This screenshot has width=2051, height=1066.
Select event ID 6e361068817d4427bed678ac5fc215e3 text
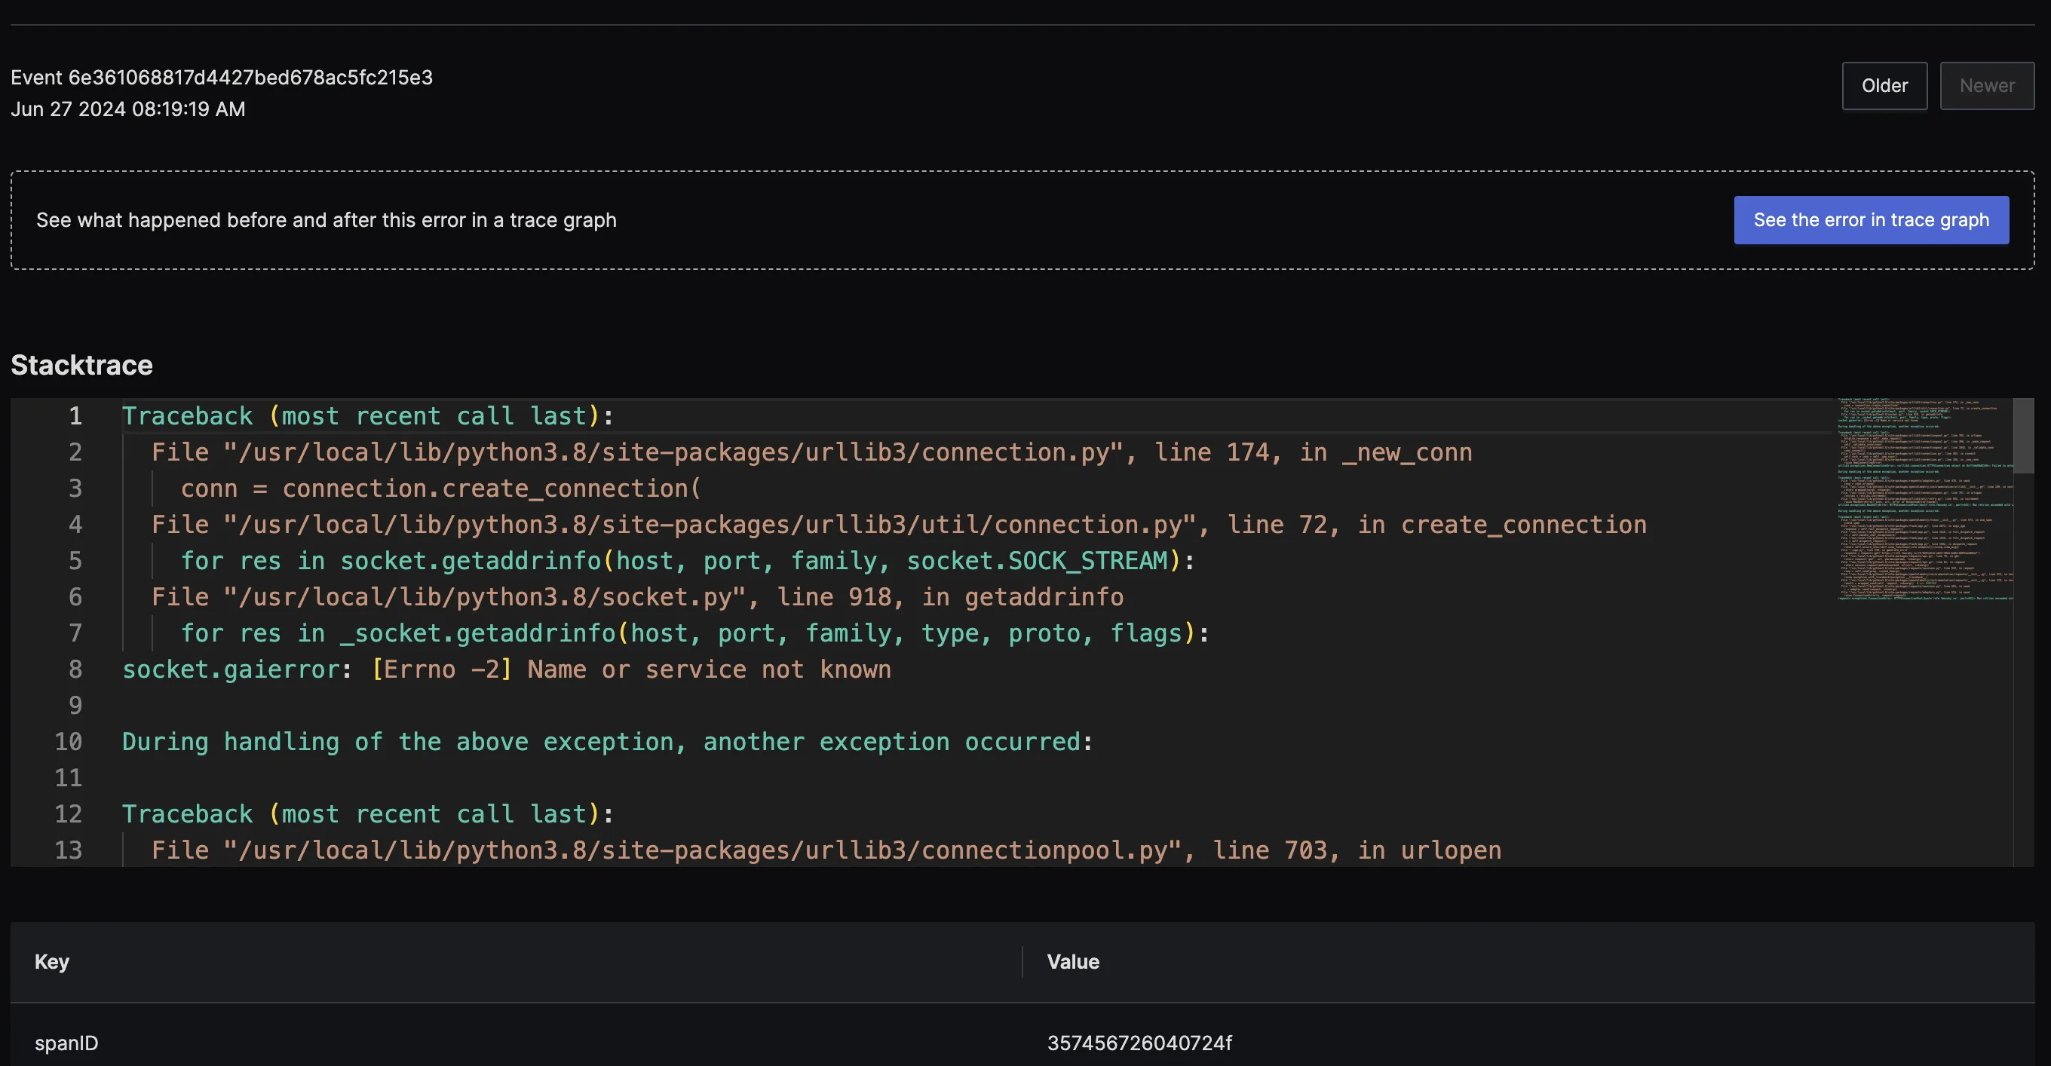pyautogui.click(x=250, y=77)
